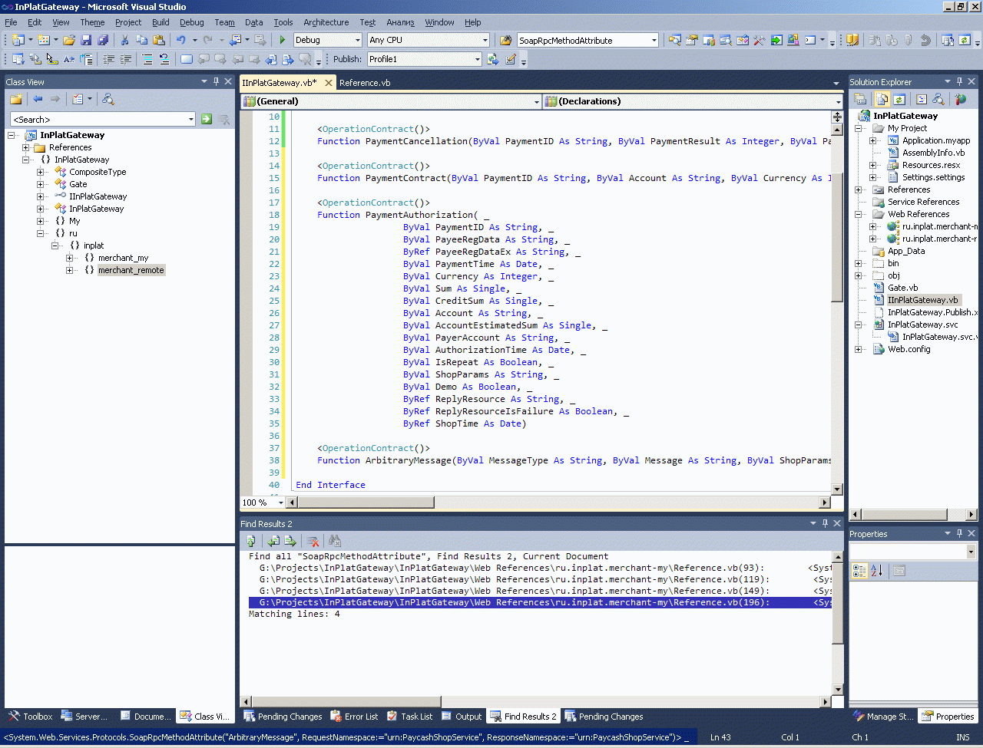The image size is (983, 748).
Task: Switch to the Output tab
Action: pos(462,717)
